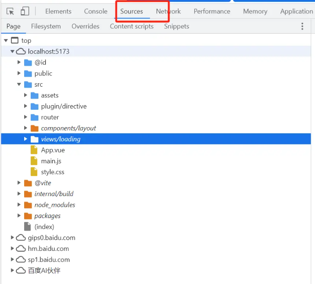Click the router folder icon

tap(35, 117)
